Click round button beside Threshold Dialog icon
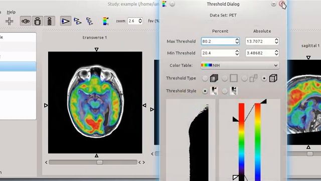This screenshot has height=181, width=321. pyautogui.click(x=173, y=4)
